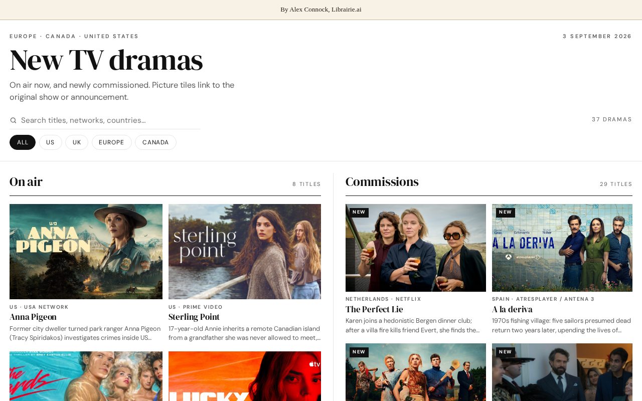This screenshot has height=401, width=642.
Task: Click the '29 TITLES' count
Action: 616,184
